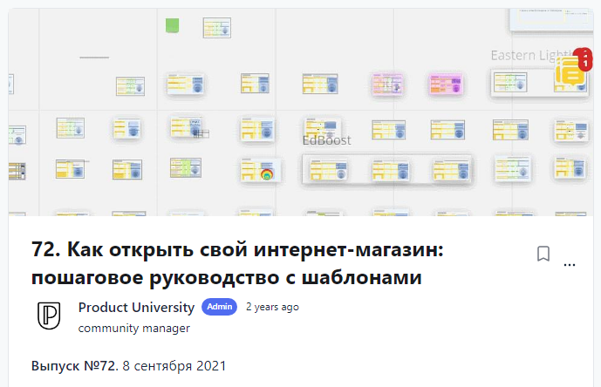Viewport: 601px width, 387px height.
Task: Open the three-dots more options menu
Action: (x=570, y=264)
